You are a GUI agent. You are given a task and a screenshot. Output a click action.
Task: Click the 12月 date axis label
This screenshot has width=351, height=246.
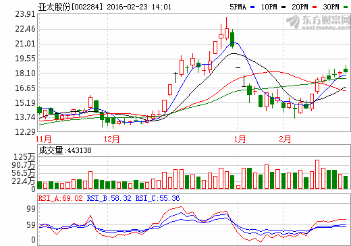pos(111,139)
